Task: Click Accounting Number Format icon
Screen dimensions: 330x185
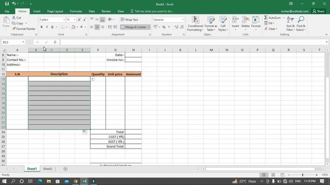Action: coord(156,27)
